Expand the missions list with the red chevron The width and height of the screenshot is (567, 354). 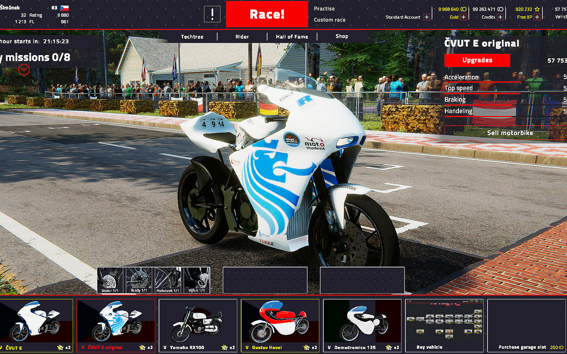click(24, 70)
